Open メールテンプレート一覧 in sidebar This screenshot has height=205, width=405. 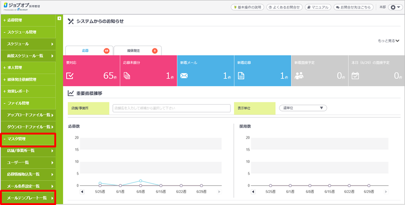tap(28, 198)
